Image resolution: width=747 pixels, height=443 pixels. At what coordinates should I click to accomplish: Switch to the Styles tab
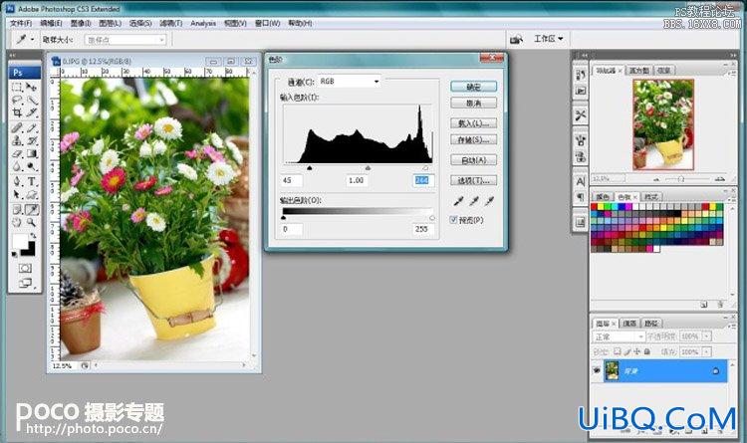(651, 196)
